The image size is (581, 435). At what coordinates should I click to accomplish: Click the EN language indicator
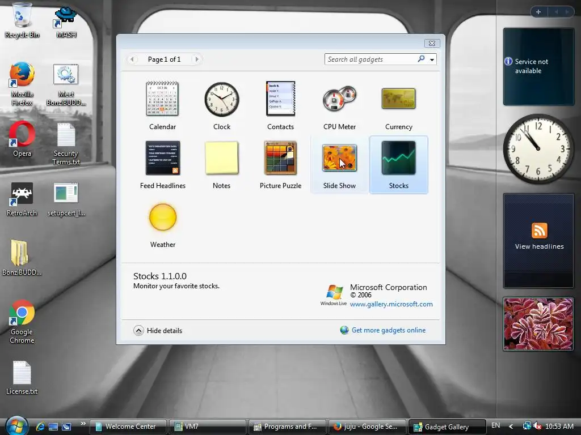[x=495, y=426]
